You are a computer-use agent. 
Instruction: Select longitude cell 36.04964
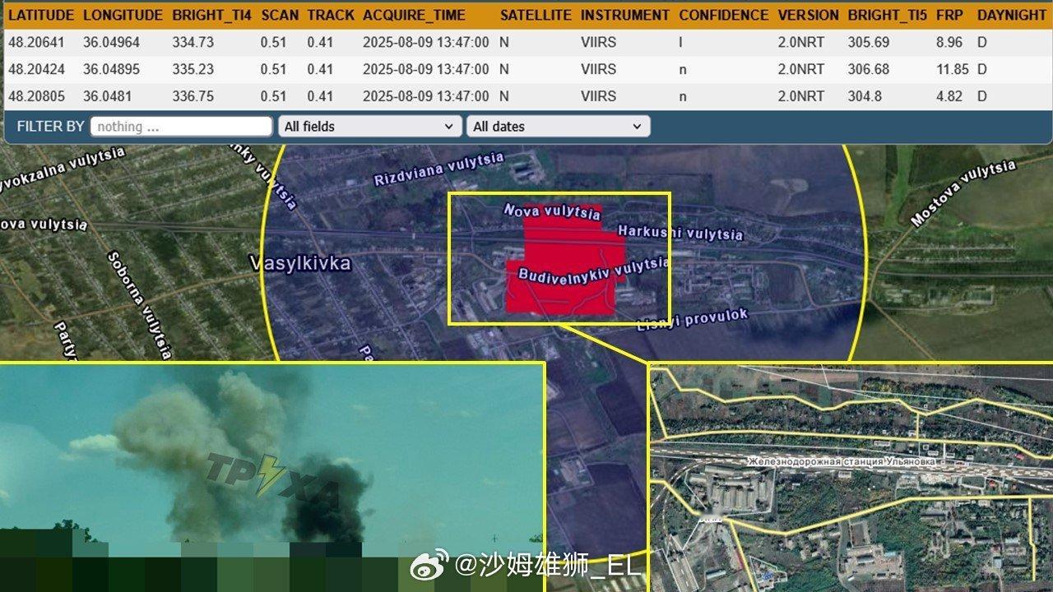tap(111, 42)
